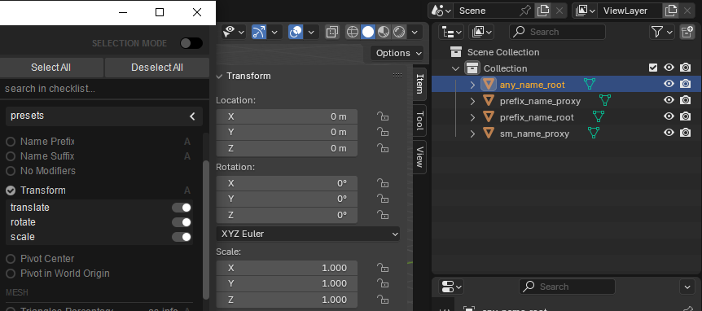This screenshot has width=702, height=311.
Task: Switch to rendered shading
Action: click(399, 32)
